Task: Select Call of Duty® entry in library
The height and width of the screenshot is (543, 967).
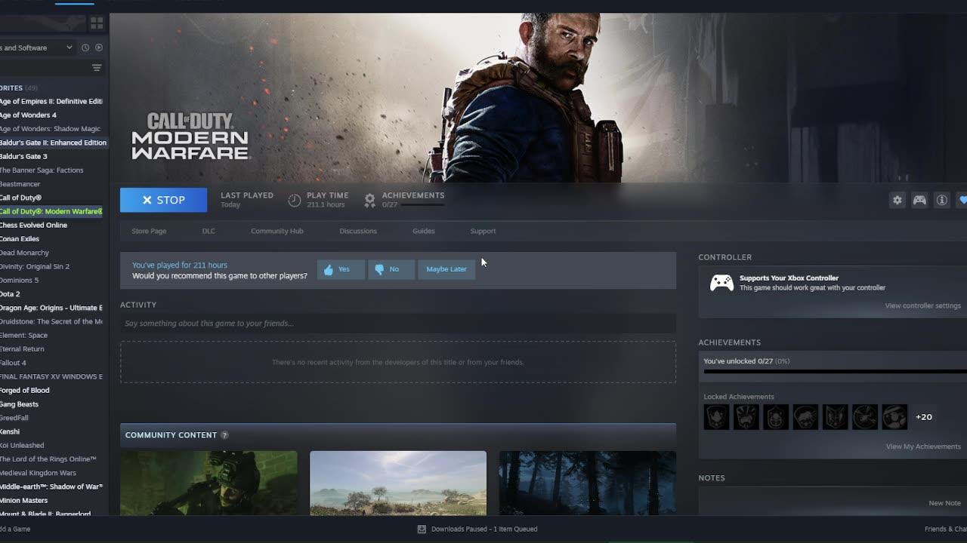Action: [x=20, y=198]
